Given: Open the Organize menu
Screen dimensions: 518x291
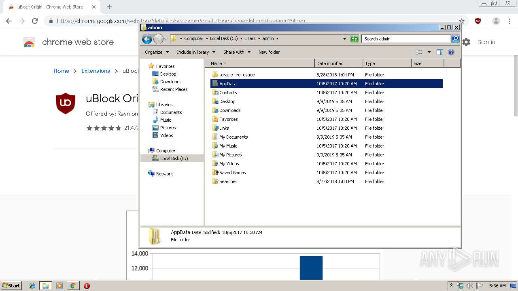Looking at the screenshot, I should 157,52.
